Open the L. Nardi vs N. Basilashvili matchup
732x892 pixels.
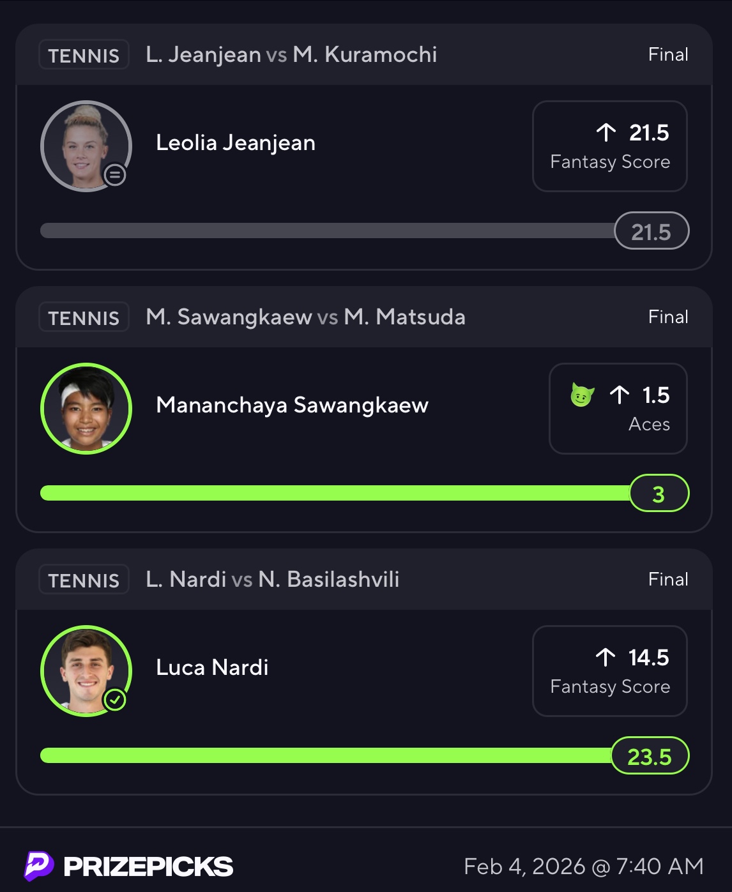coord(272,580)
